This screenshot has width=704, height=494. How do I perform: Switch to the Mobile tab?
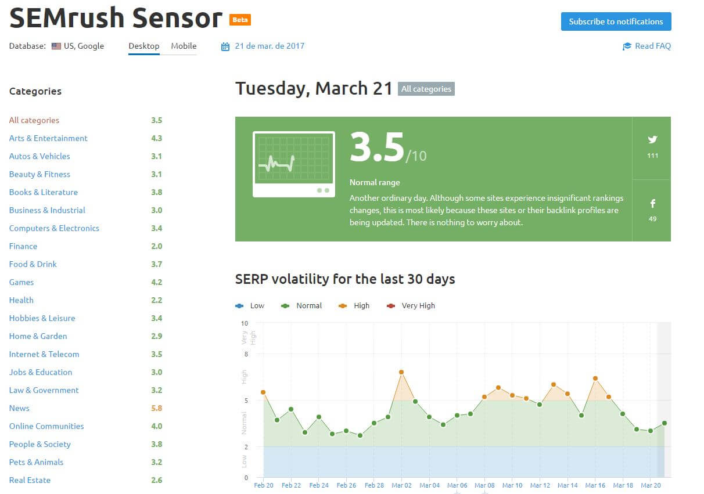coord(183,46)
